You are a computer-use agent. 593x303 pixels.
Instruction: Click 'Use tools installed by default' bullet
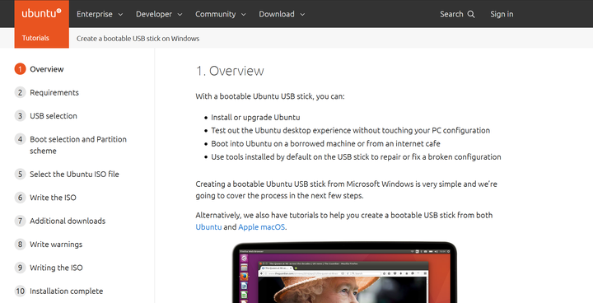[356, 157]
